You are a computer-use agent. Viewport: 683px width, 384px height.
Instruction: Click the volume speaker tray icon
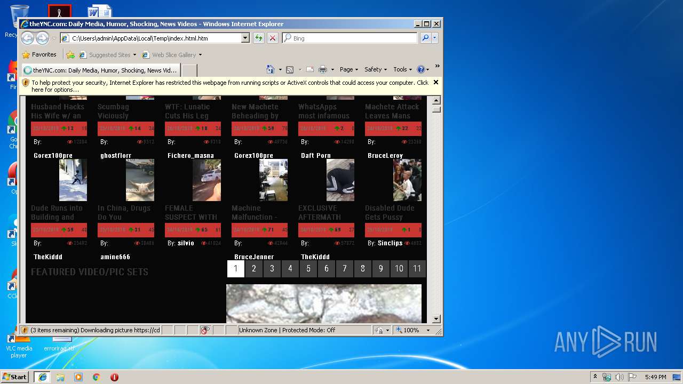click(x=619, y=377)
